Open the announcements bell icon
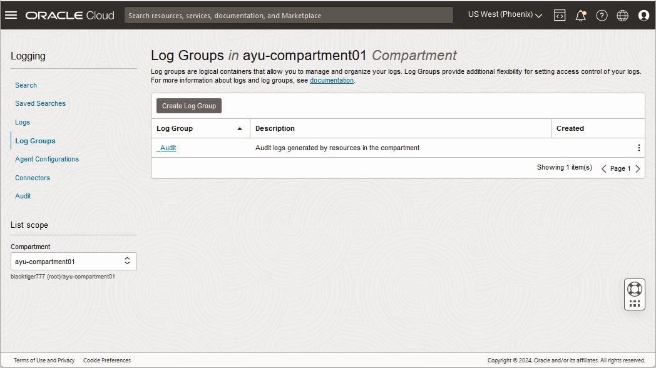 (x=581, y=16)
